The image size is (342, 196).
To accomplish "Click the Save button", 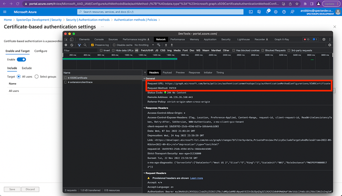I will [x=12, y=189].
